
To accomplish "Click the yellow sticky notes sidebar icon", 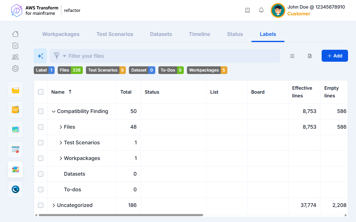I will [x=15, y=110].
